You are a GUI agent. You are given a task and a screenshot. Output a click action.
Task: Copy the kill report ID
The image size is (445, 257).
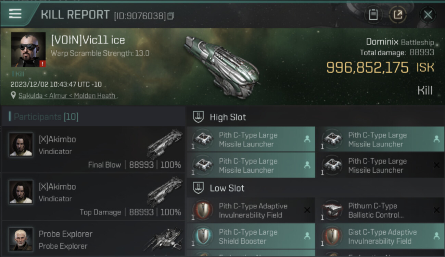[x=171, y=16]
